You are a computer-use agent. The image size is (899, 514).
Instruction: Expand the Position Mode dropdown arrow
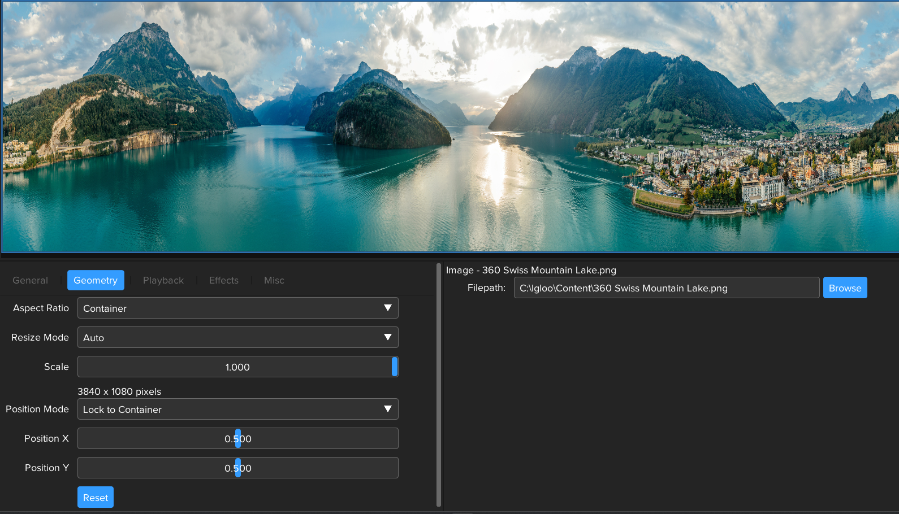tap(388, 409)
